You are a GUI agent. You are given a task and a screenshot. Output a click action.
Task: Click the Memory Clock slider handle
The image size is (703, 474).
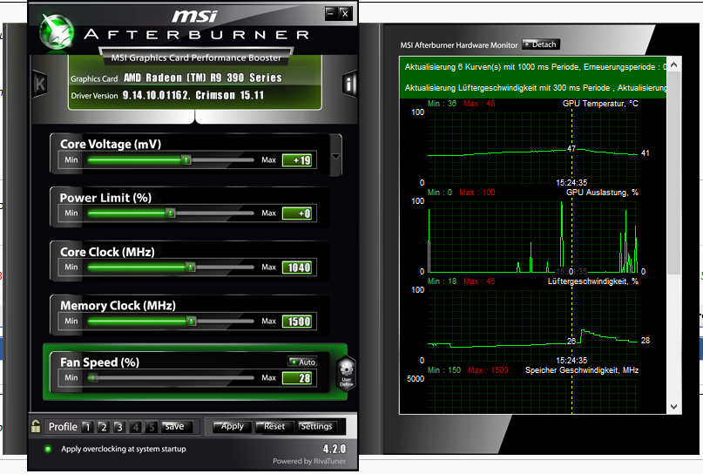192,321
